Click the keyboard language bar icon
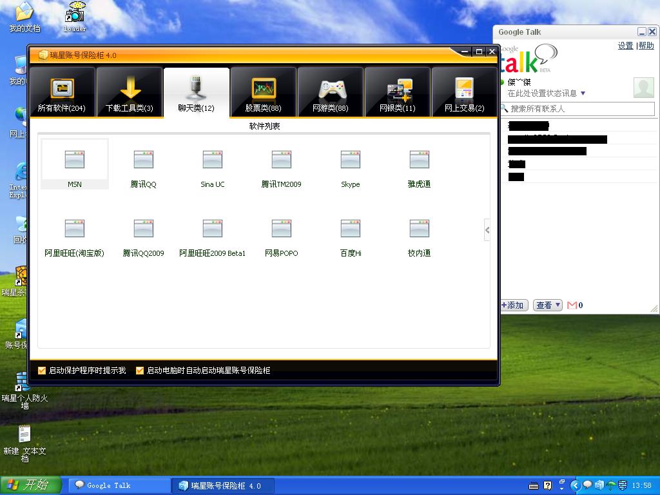Image resolution: width=660 pixels, height=495 pixels. [x=534, y=486]
